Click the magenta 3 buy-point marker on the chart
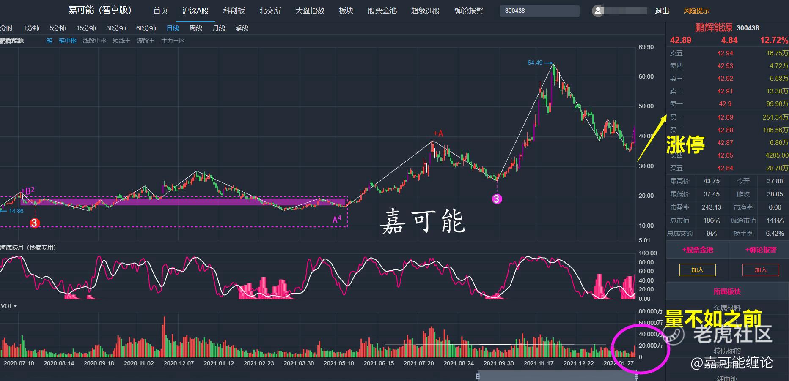This screenshot has width=789, height=381. coord(497,199)
